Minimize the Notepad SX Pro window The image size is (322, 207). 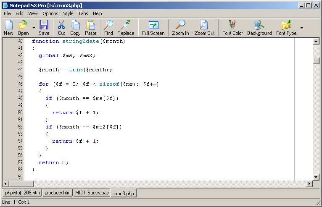(301, 5)
